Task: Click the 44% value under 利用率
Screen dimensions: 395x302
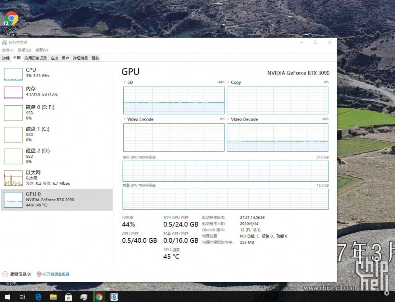Action: [x=129, y=224]
